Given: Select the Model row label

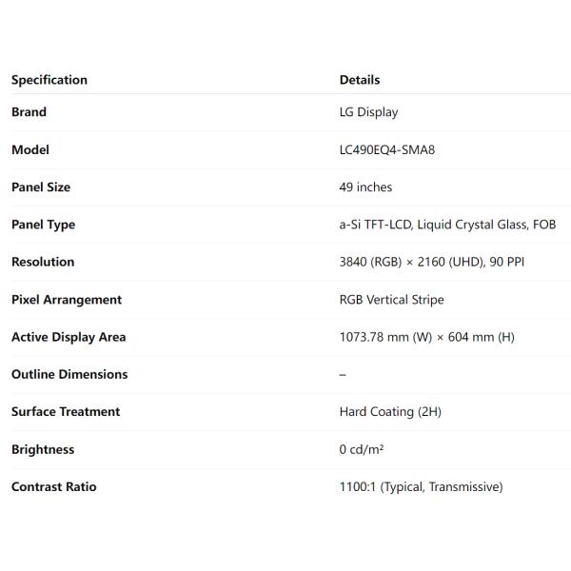Looking at the screenshot, I should click(30, 149).
